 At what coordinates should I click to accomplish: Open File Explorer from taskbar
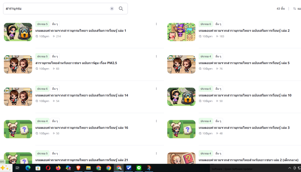[x=88, y=168]
